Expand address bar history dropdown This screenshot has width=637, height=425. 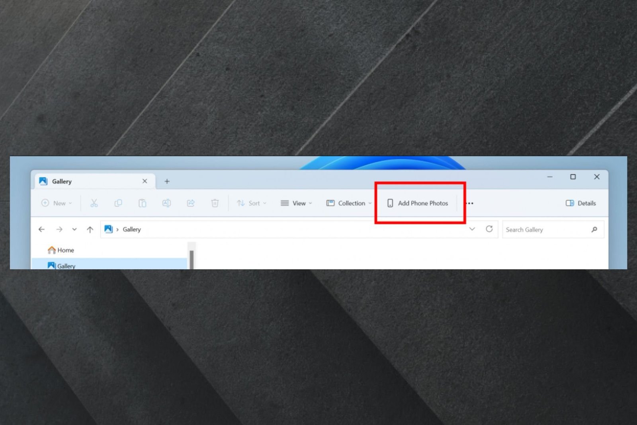(472, 229)
